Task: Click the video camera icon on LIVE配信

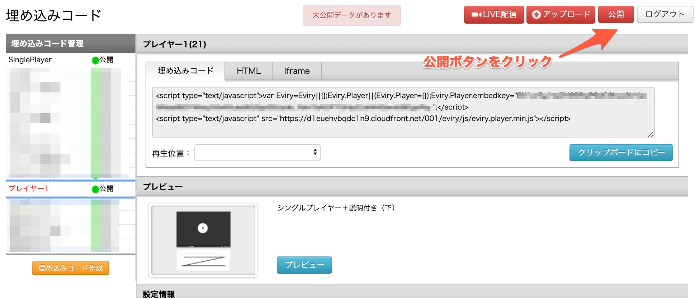Action: pos(477,15)
